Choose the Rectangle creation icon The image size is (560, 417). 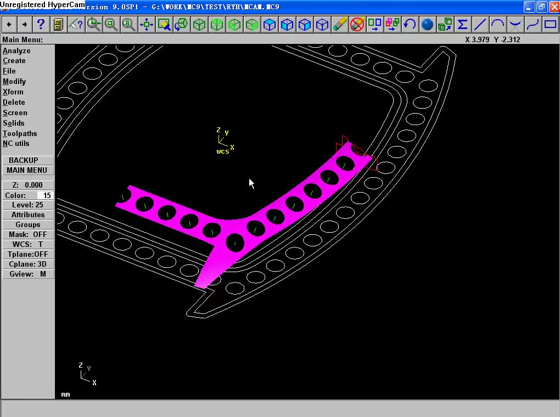click(x=550, y=25)
